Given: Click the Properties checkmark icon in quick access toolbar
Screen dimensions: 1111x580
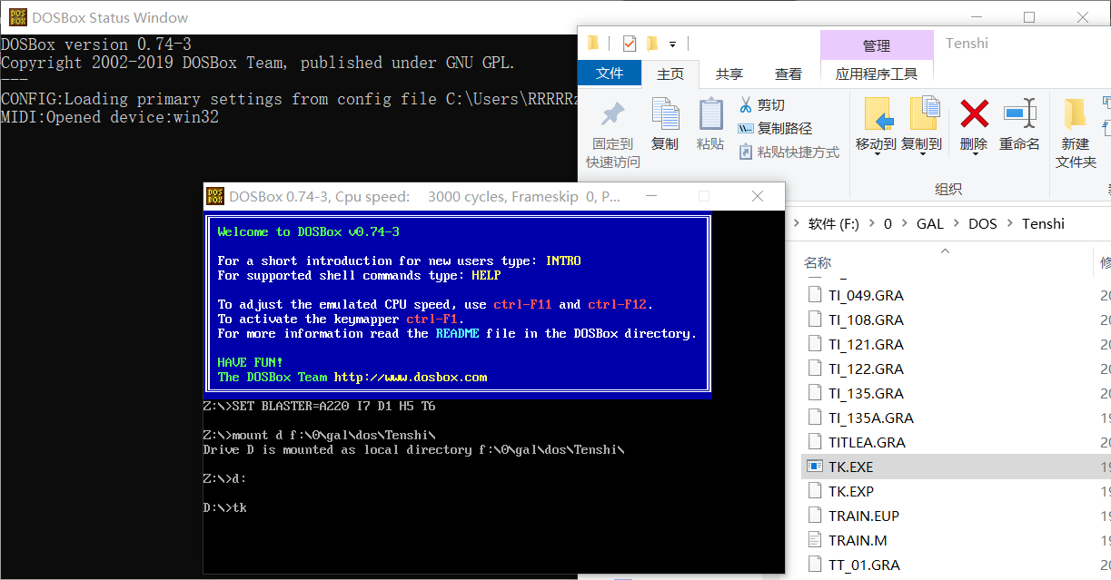Looking at the screenshot, I should (630, 44).
